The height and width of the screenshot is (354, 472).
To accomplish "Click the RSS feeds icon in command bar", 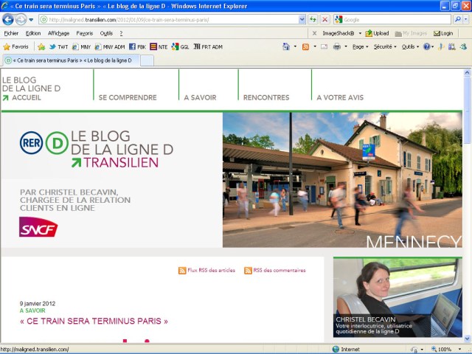I will 305,46.
